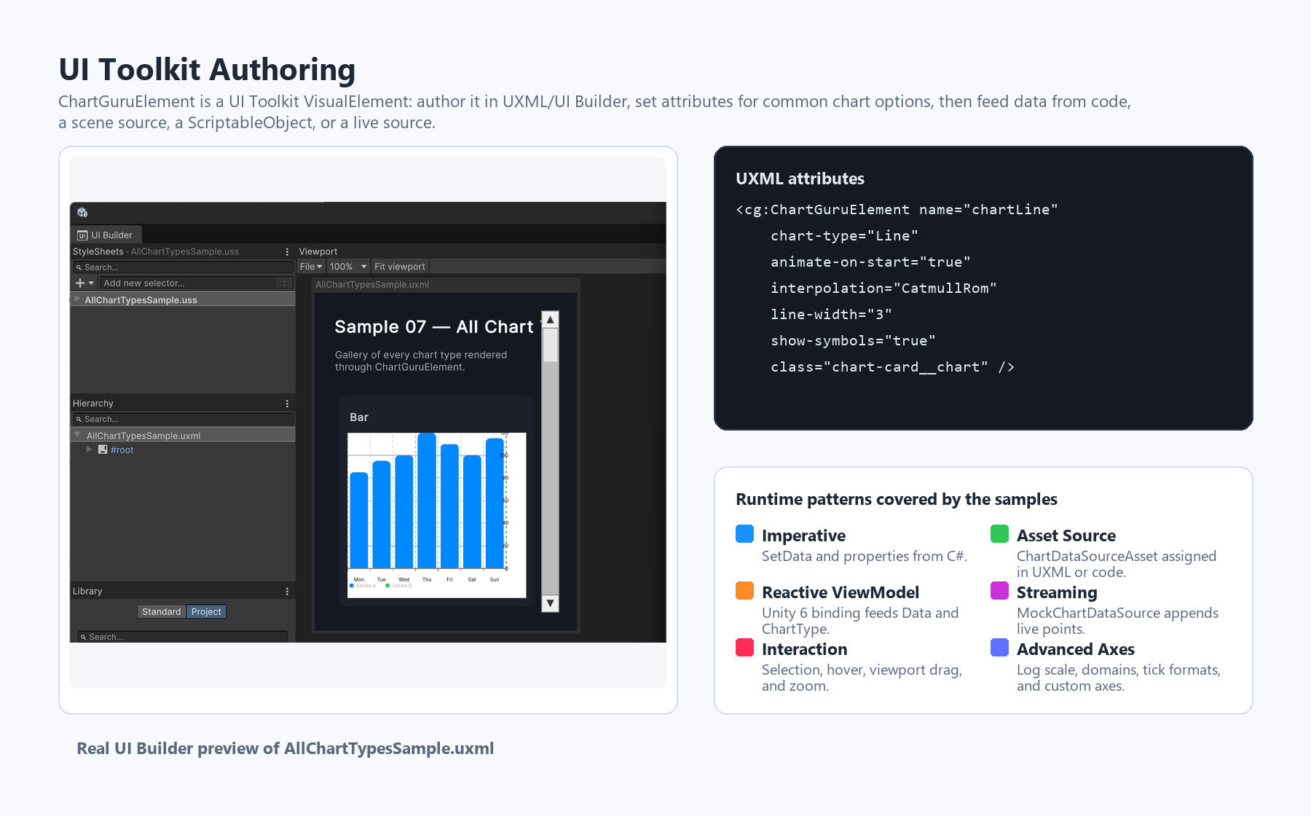Open the StyleSheets panel kebab menu

[x=287, y=251]
